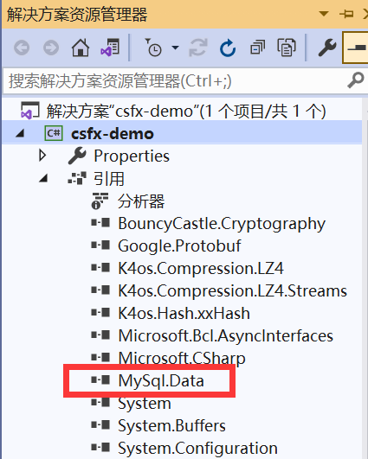Select the BouncyCastle.Cryptography reference
Viewport: 368px width, 459px height.
click(222, 224)
